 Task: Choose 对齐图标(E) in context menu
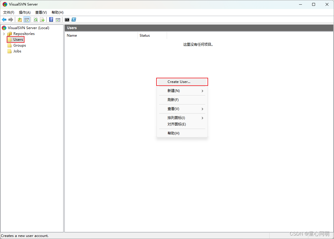click(182, 124)
